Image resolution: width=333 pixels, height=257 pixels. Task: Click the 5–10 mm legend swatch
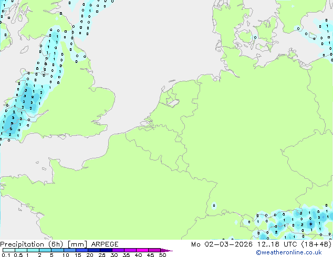click(x=57, y=250)
